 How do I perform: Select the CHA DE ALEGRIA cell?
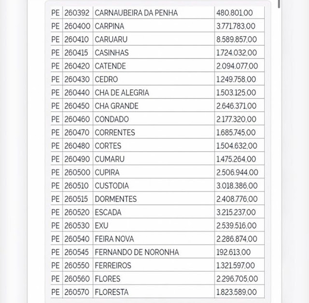pyautogui.click(x=122, y=92)
